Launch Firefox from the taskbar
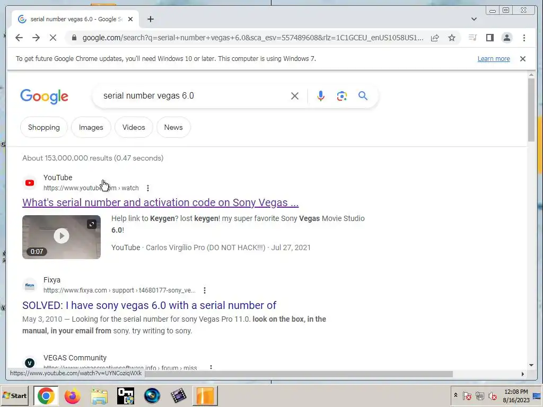Image resolution: width=543 pixels, height=407 pixels. (x=72, y=396)
